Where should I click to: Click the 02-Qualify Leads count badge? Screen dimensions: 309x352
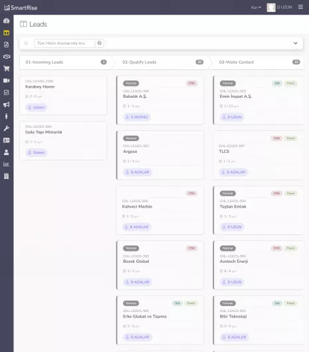pyautogui.click(x=199, y=62)
